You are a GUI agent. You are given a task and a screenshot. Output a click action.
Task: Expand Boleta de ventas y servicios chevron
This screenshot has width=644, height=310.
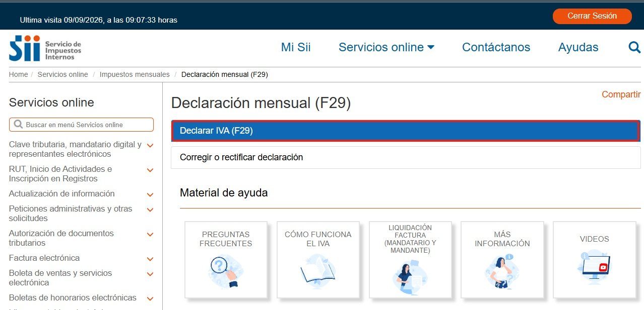tap(150, 274)
